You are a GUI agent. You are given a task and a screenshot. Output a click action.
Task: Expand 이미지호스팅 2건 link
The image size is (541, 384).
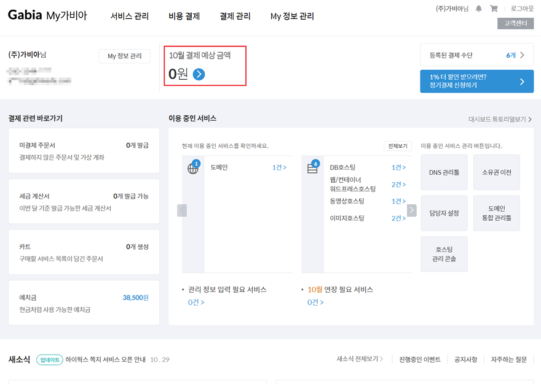click(398, 218)
